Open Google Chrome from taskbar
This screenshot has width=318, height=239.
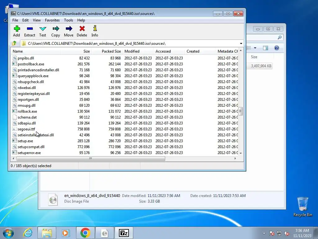coord(85,233)
